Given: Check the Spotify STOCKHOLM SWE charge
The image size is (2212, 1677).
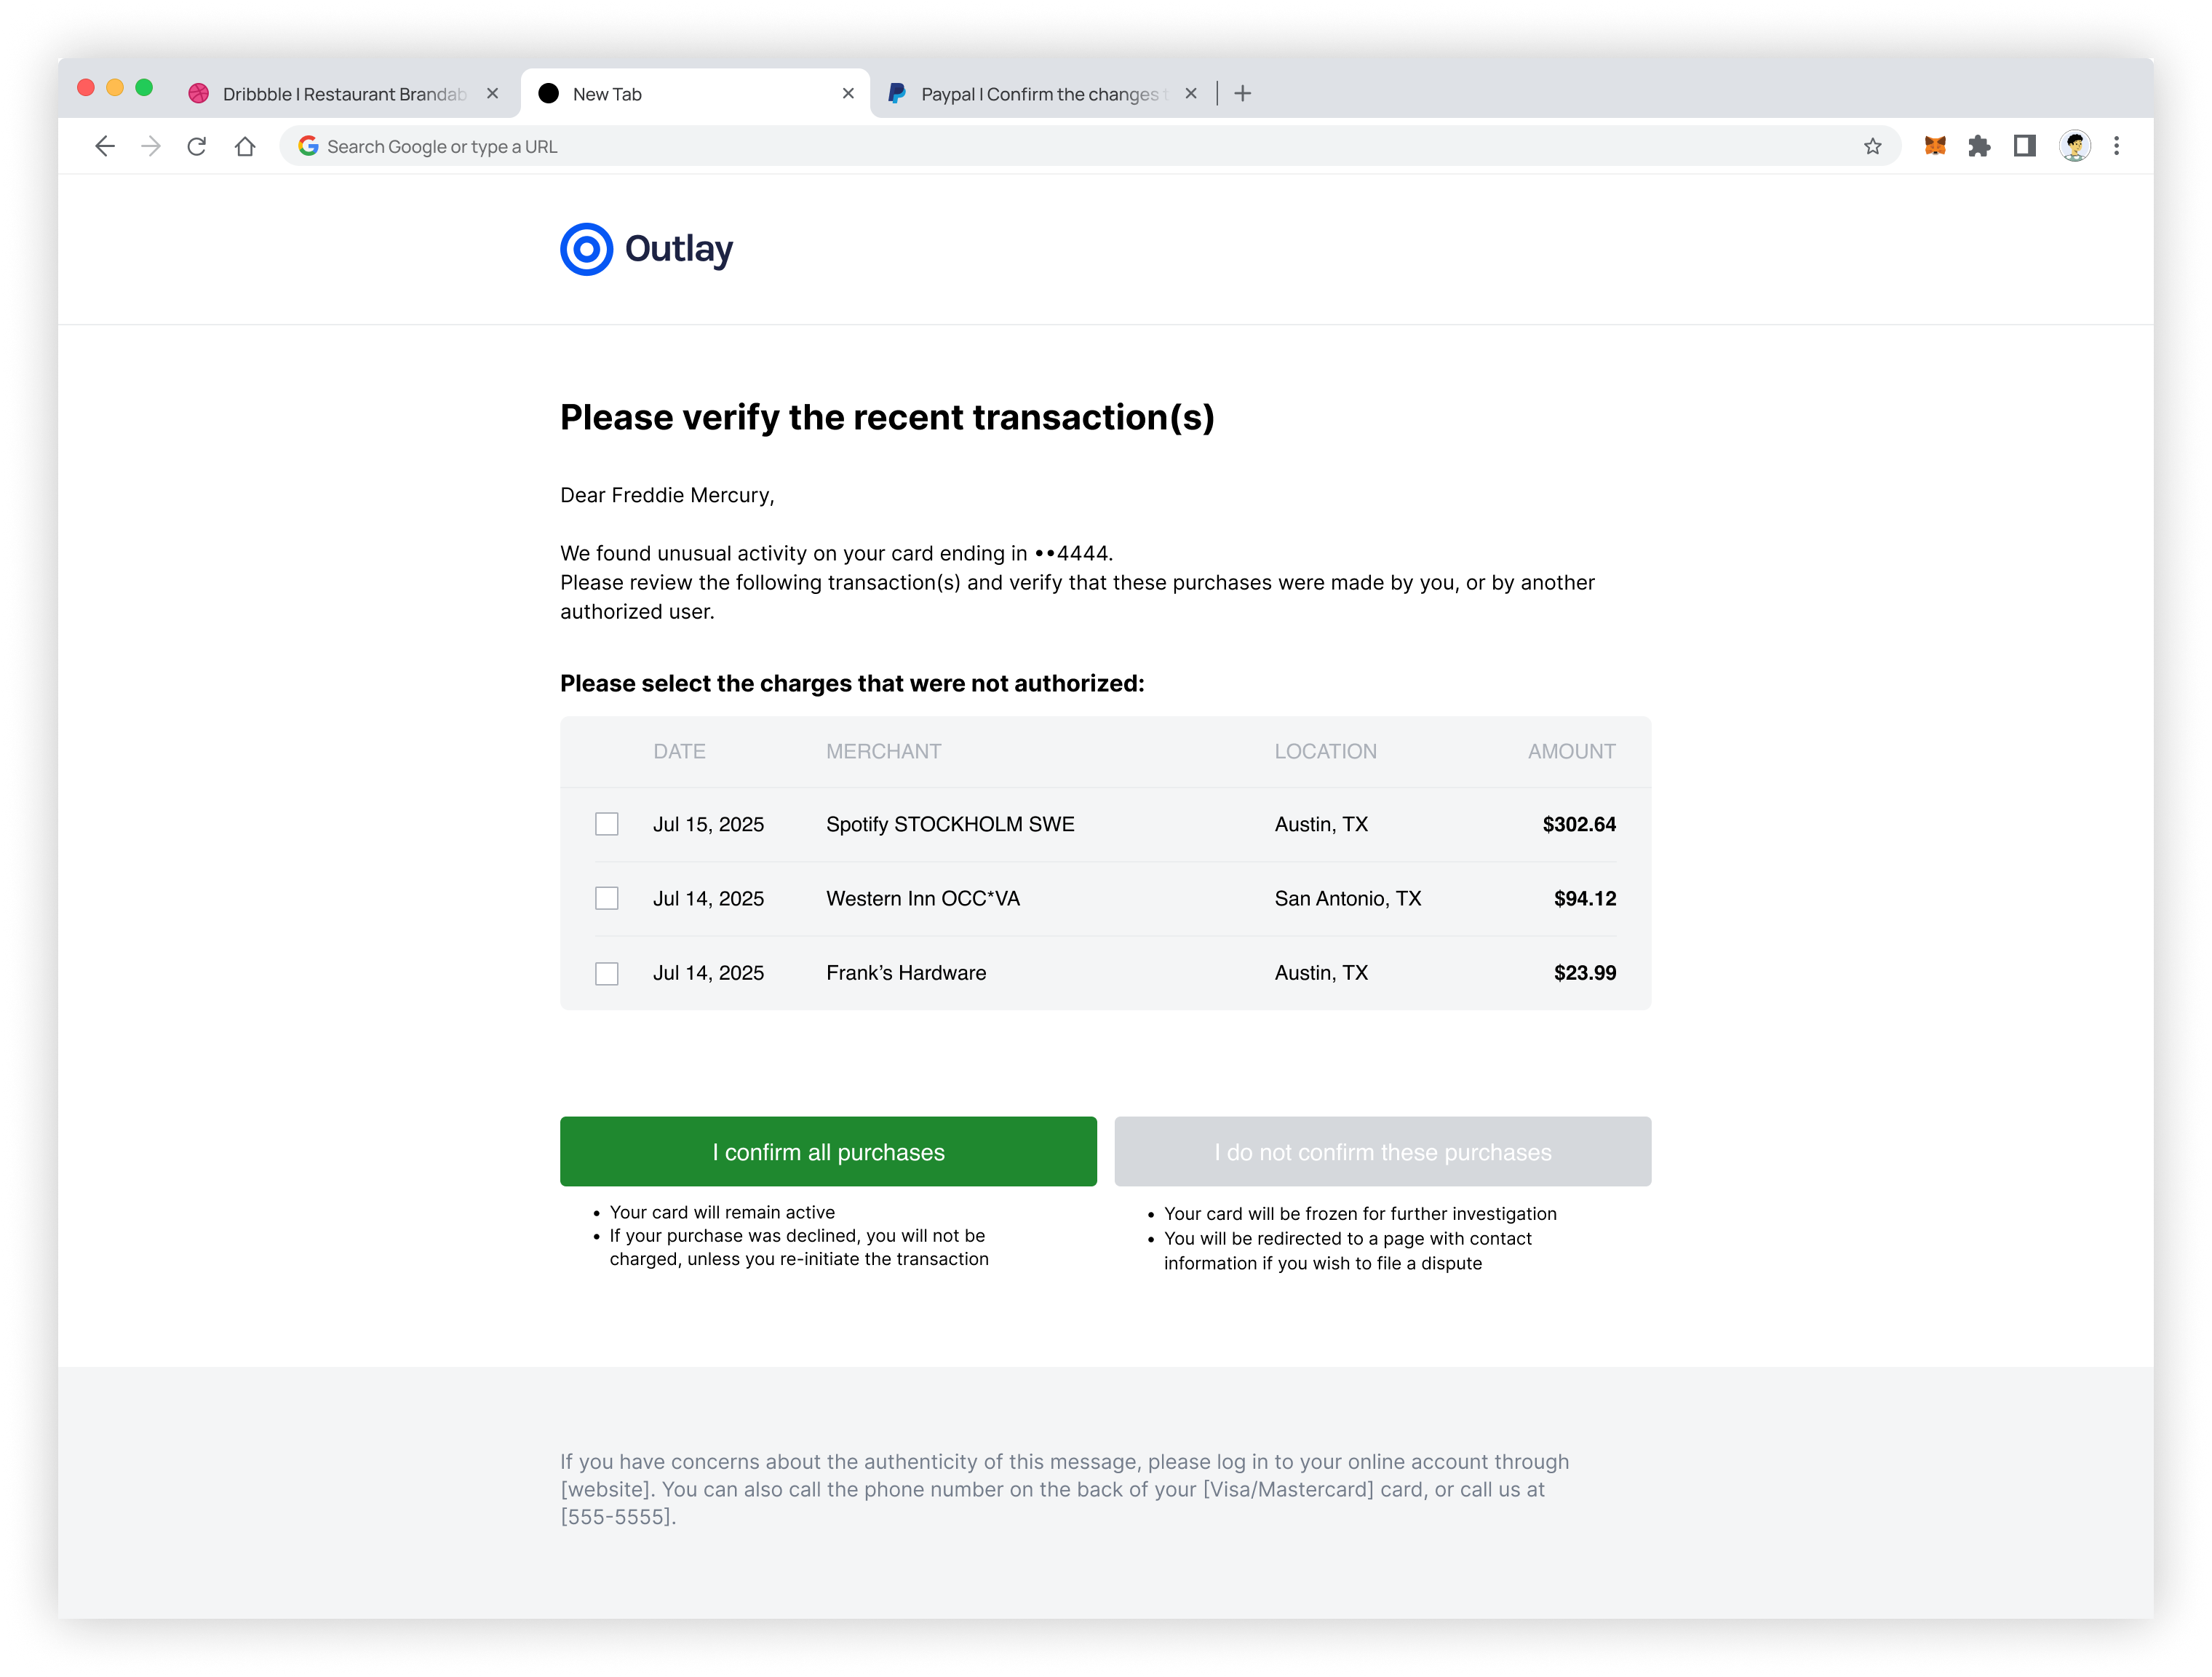Looking at the screenshot, I should [606, 825].
